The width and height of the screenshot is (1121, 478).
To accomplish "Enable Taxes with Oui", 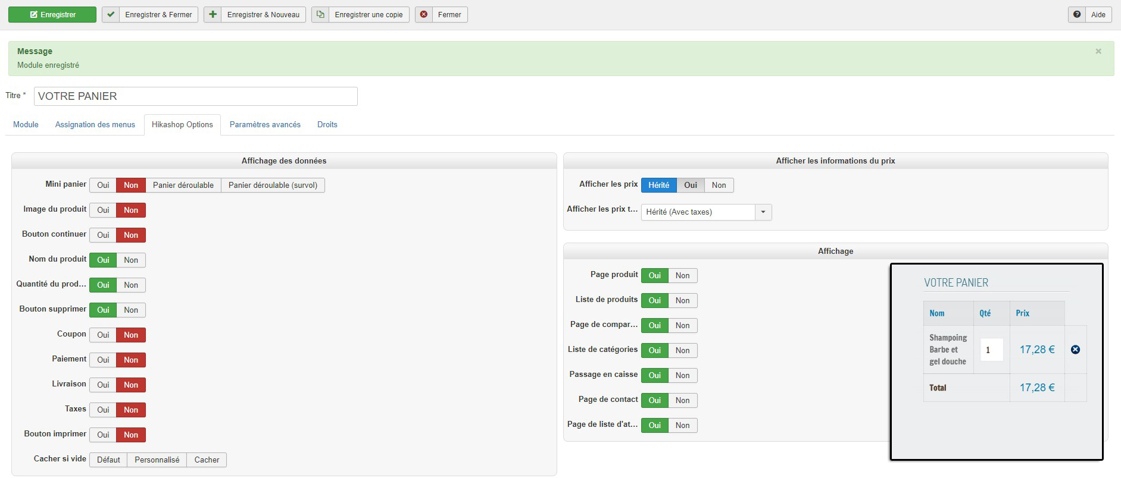I will (x=103, y=410).
